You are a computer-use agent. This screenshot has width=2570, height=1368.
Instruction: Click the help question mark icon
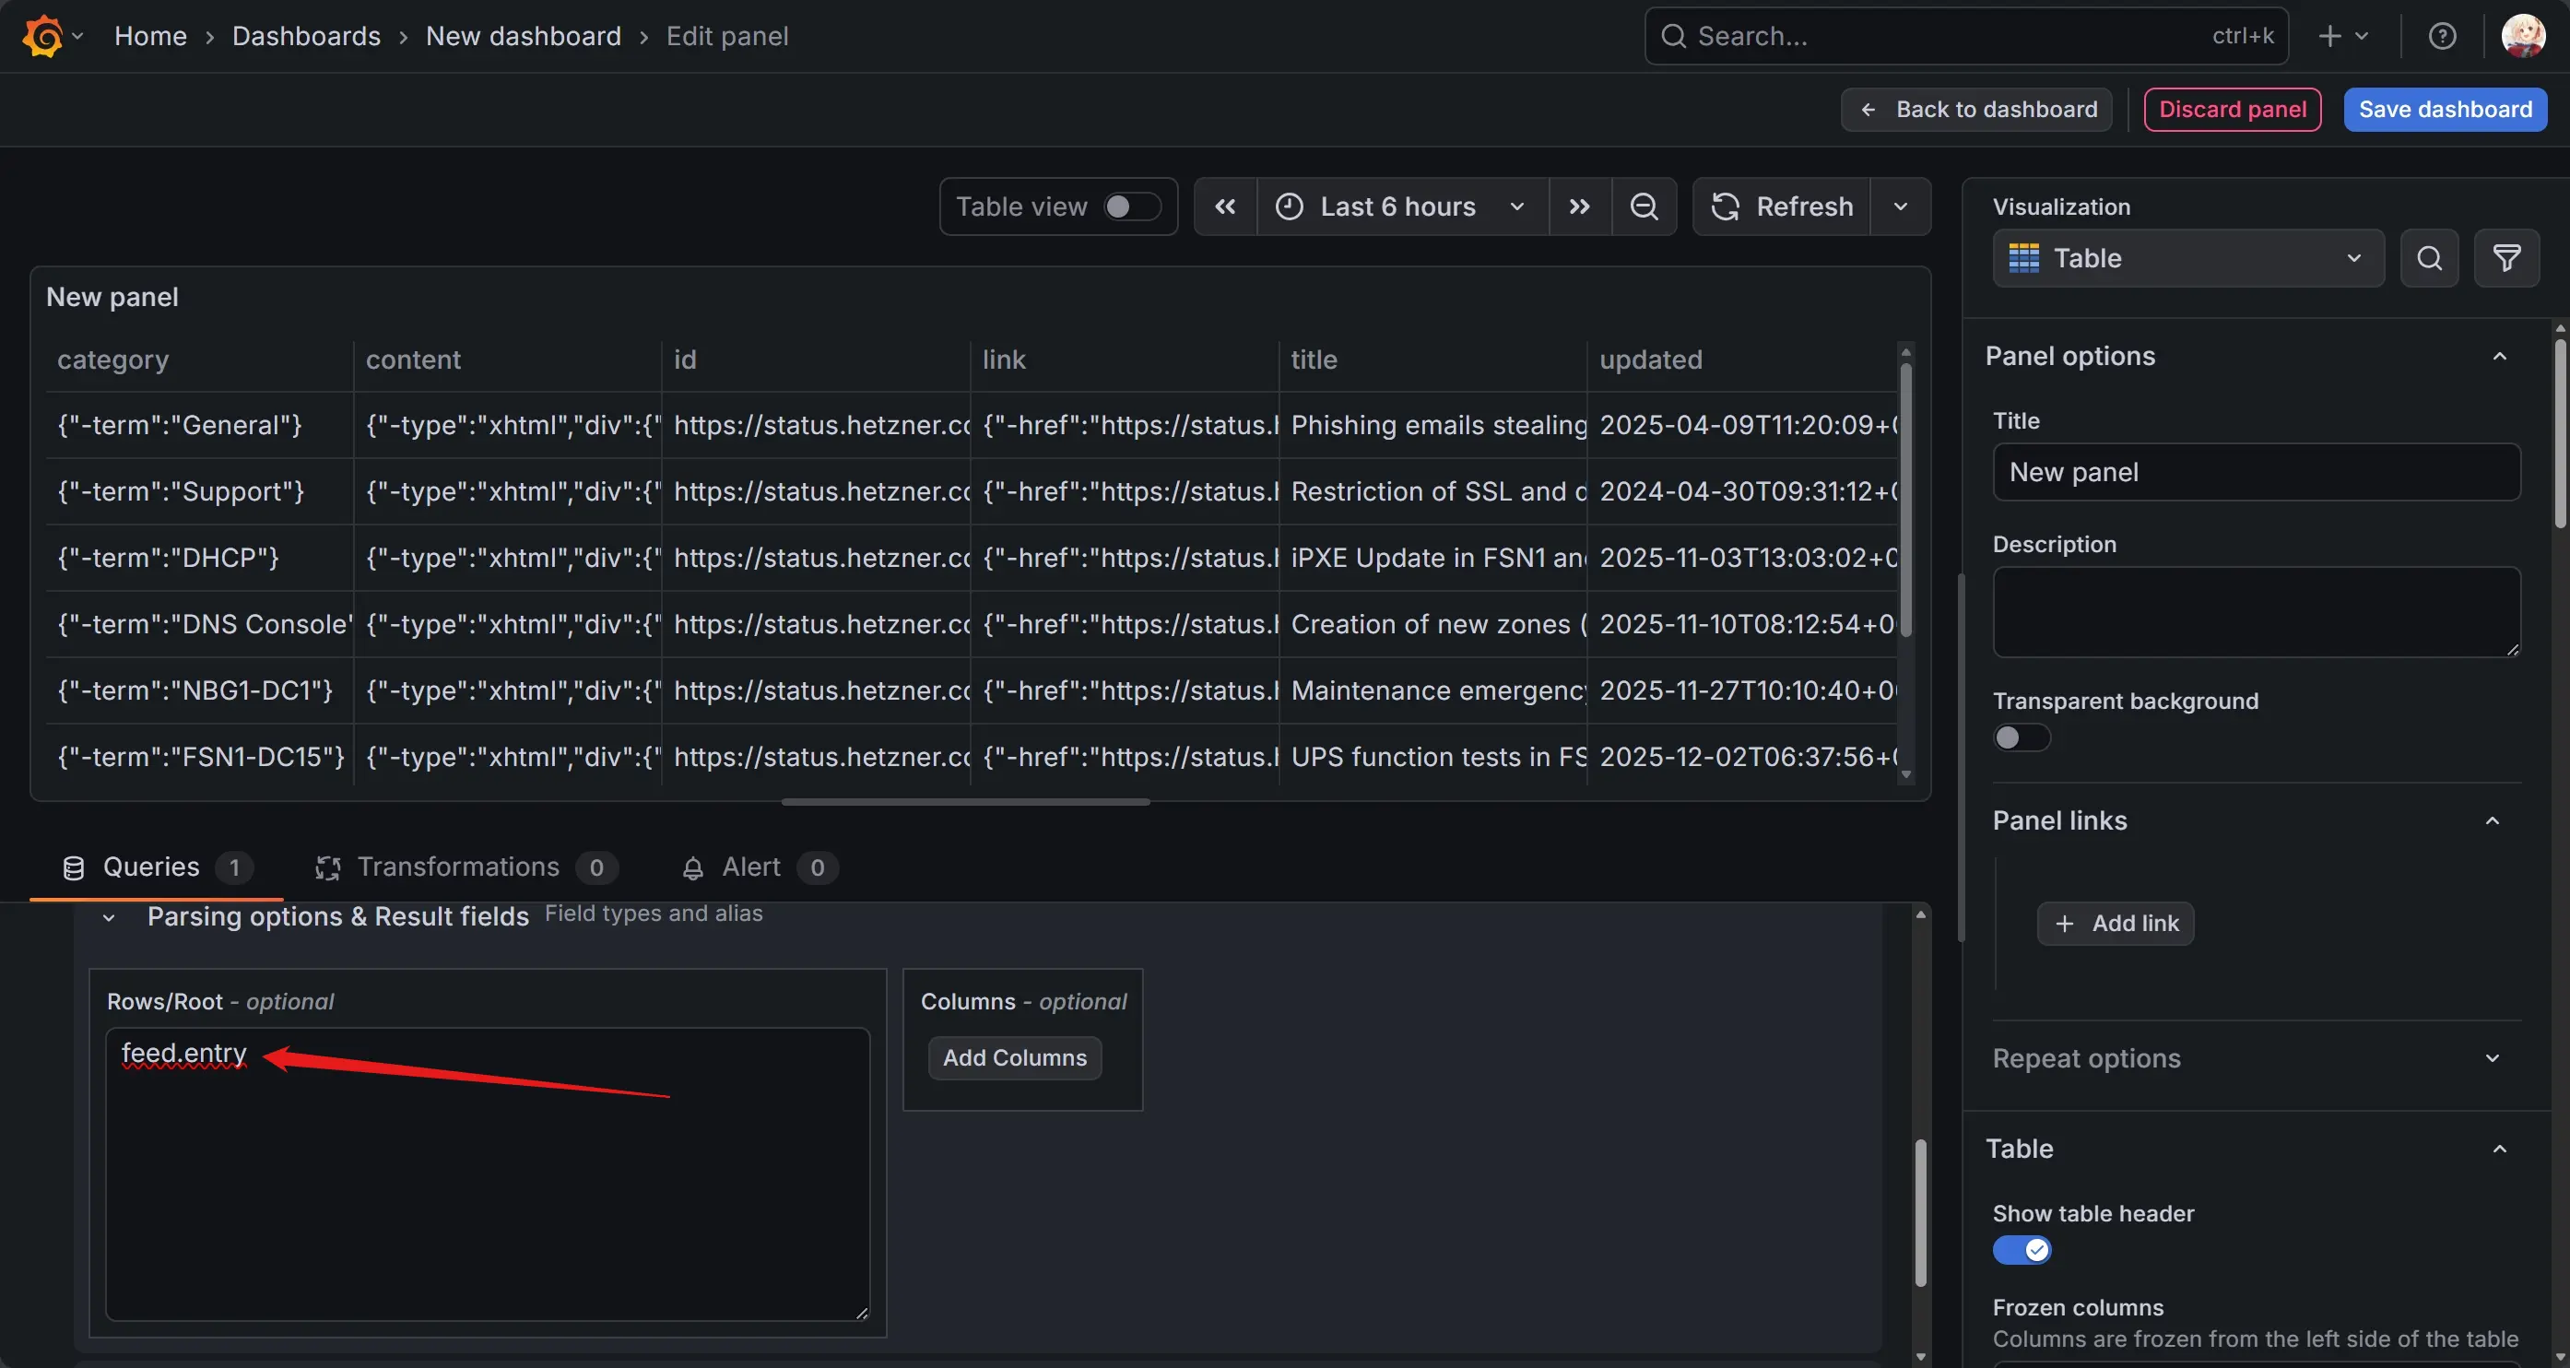pos(2441,37)
